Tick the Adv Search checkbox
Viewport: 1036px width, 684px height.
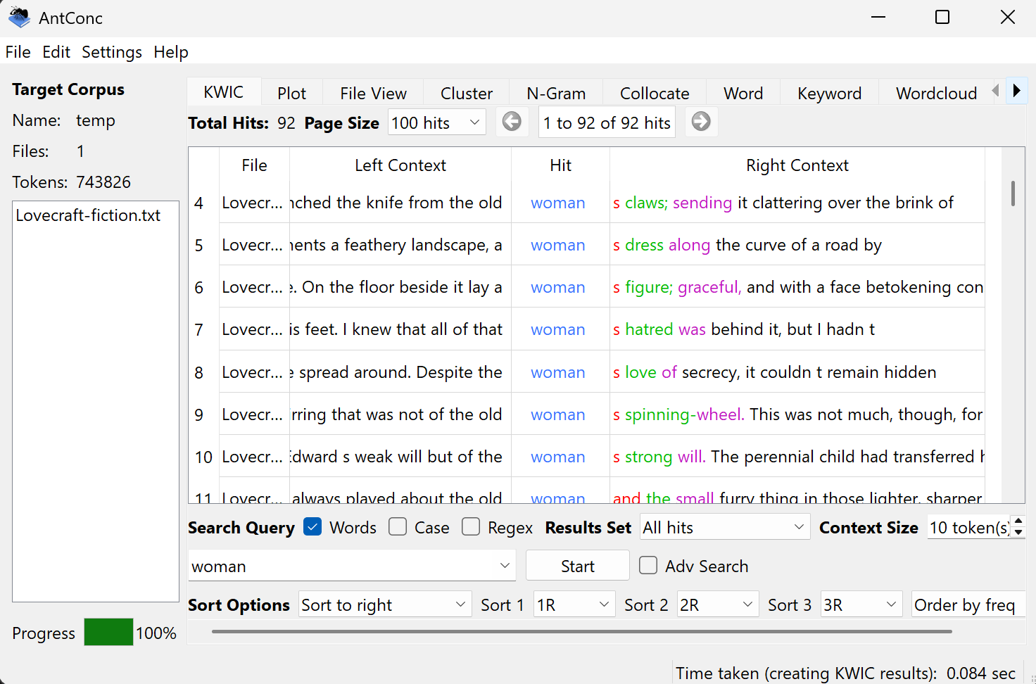click(x=648, y=566)
